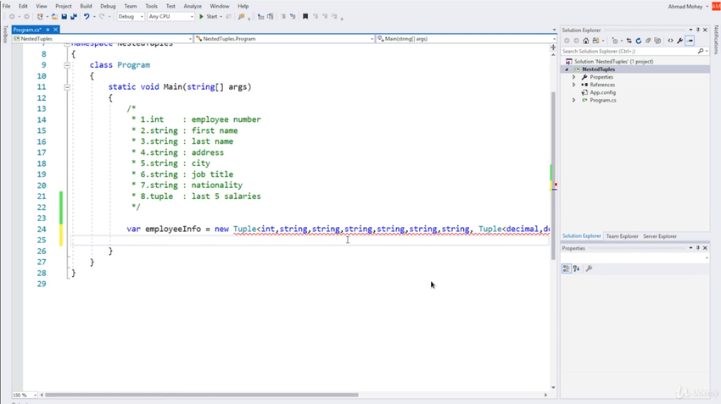
Task: Toggle Alphabetical sort in Properties panel
Action: click(576, 268)
